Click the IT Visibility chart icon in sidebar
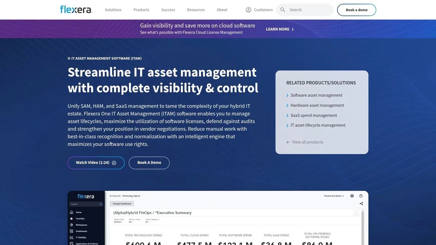Screen dimensions: 436x245 72,237
